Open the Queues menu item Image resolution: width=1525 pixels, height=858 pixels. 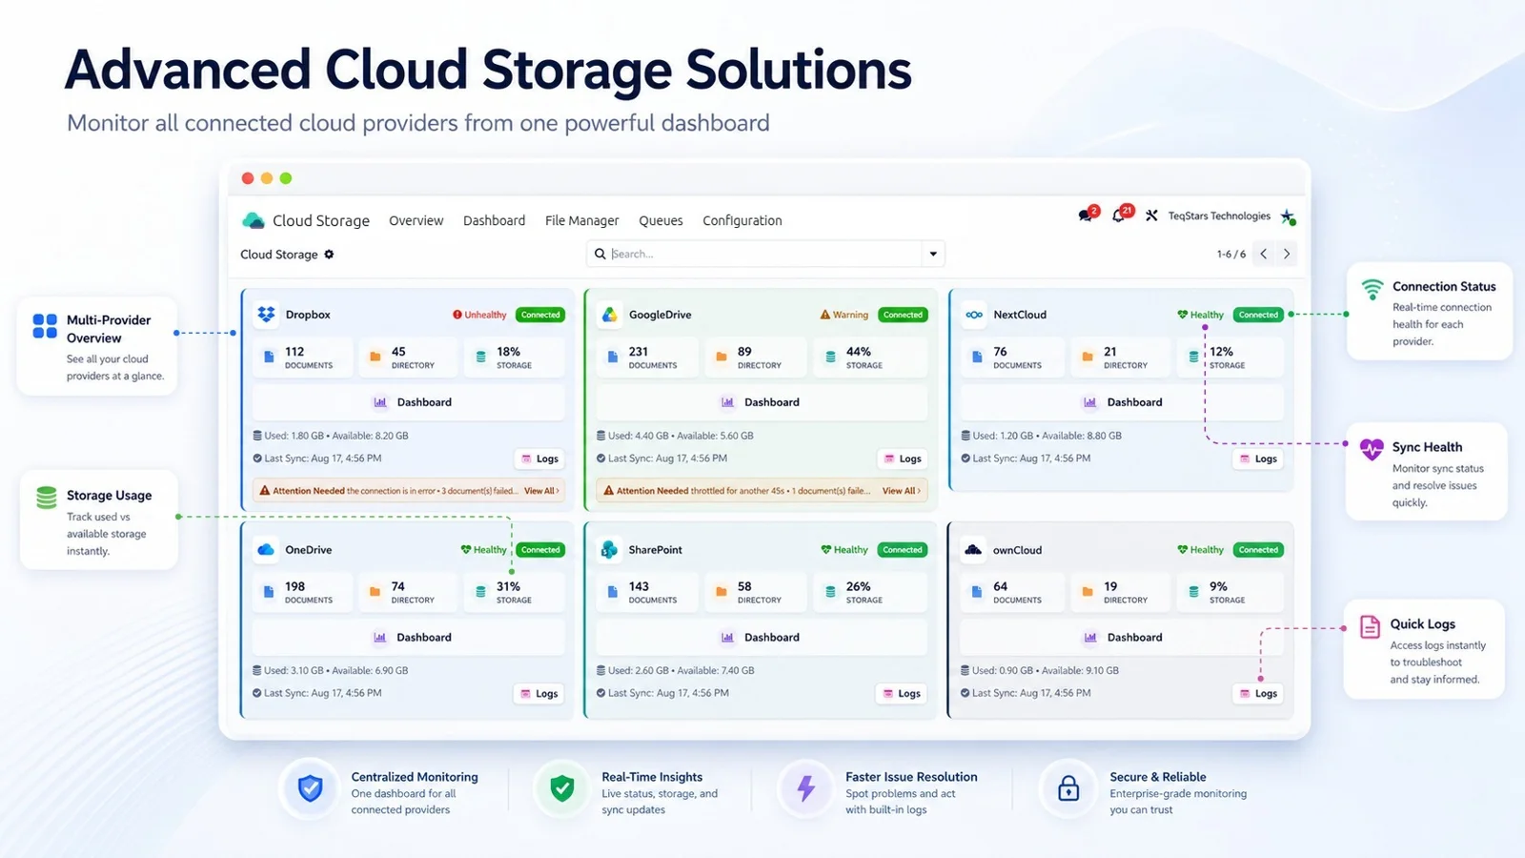pyautogui.click(x=661, y=220)
